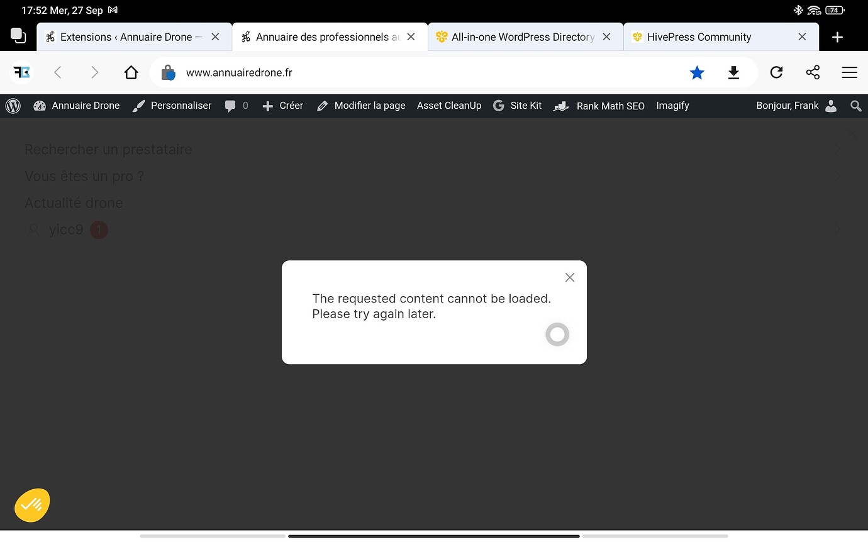868x542 pixels.
Task: Open a new tab with the plus icon
Action: [837, 37]
